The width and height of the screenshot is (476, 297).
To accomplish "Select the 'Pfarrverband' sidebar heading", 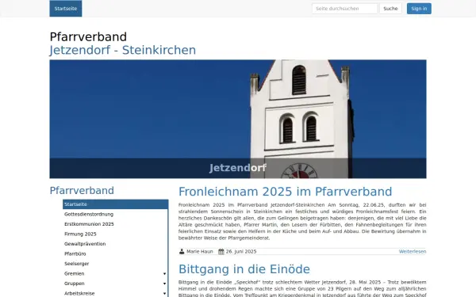I will click(82, 190).
